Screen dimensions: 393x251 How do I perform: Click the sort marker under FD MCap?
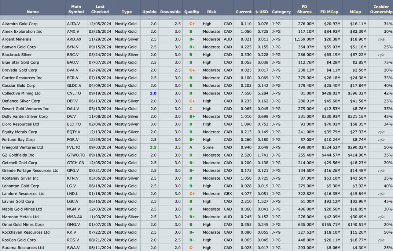(x=329, y=18)
